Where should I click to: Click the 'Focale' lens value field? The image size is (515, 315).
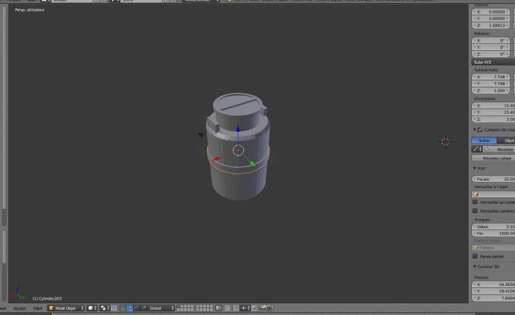coord(493,179)
